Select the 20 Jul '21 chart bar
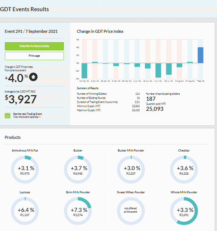Screen dimensions: 217x231 click(x=169, y=69)
